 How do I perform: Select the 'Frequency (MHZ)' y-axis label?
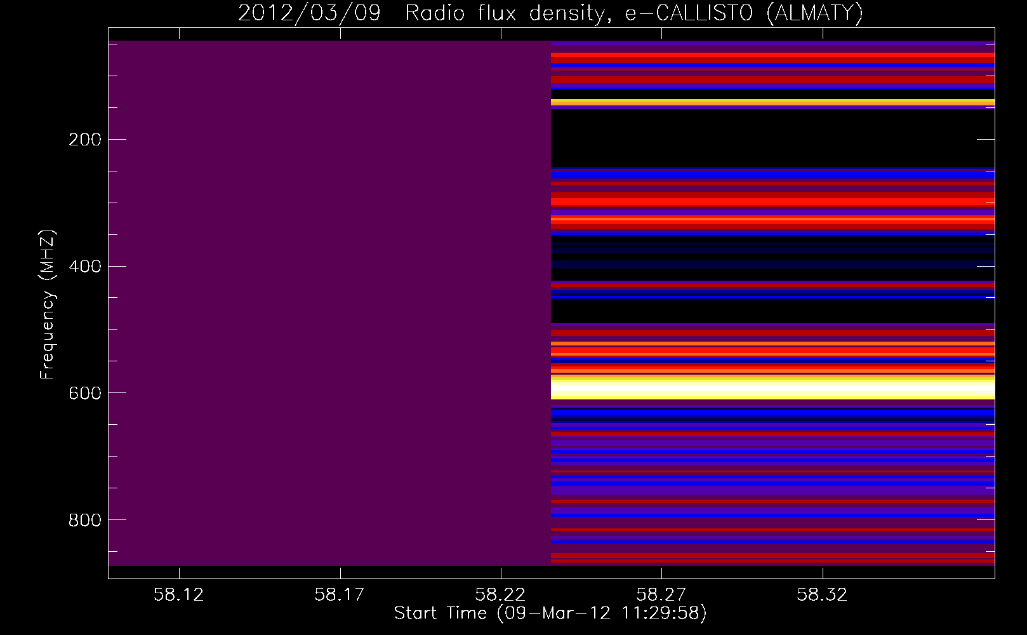click(48, 305)
